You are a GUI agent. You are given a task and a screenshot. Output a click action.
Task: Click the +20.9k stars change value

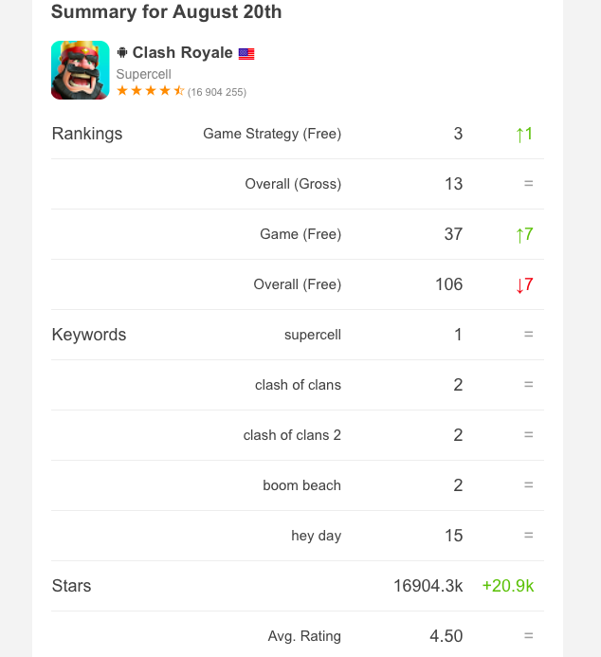click(508, 586)
